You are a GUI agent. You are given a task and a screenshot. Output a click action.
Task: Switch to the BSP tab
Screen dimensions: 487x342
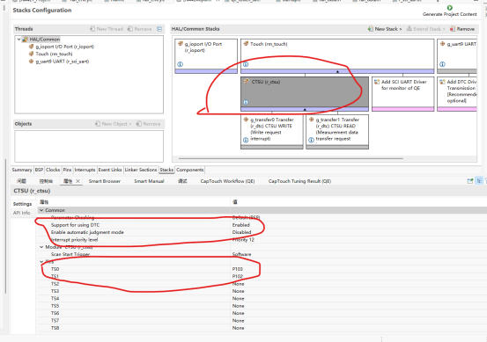pyautogui.click(x=39, y=170)
